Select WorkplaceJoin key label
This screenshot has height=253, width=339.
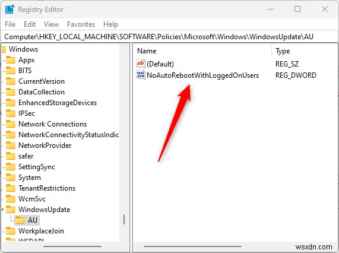(x=41, y=231)
